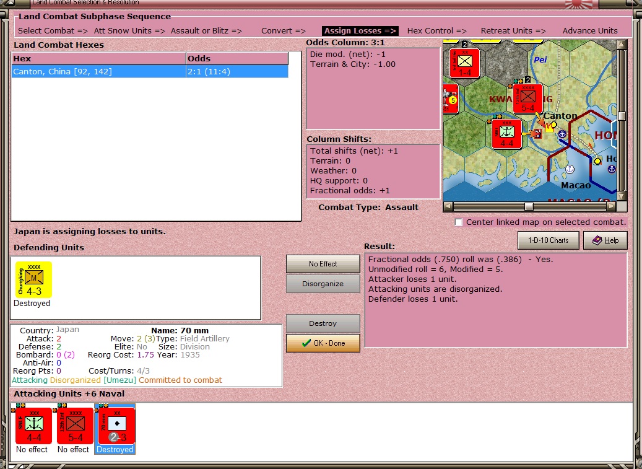Open the 1-D-10 Charts
Image resolution: width=642 pixels, height=469 pixels.
point(549,240)
